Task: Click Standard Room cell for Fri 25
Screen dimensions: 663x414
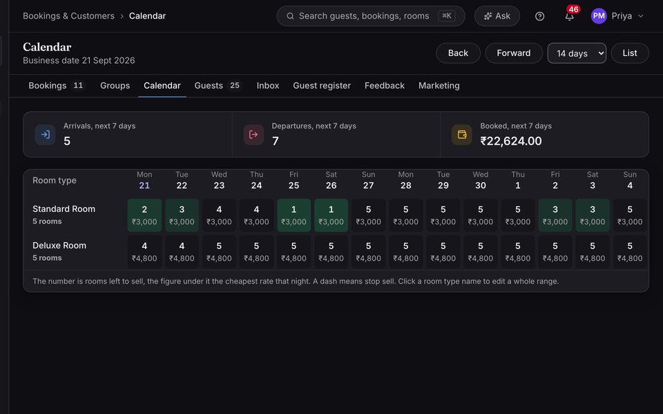Action: (x=294, y=215)
